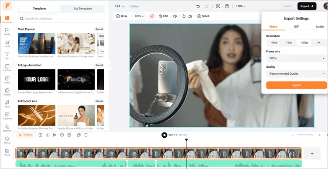
Task: Open the clip toolbar 100% dropdown
Action: coord(139,16)
